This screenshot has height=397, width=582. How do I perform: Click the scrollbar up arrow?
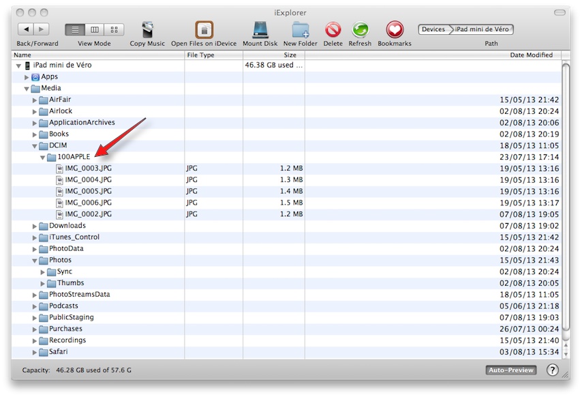(566, 345)
